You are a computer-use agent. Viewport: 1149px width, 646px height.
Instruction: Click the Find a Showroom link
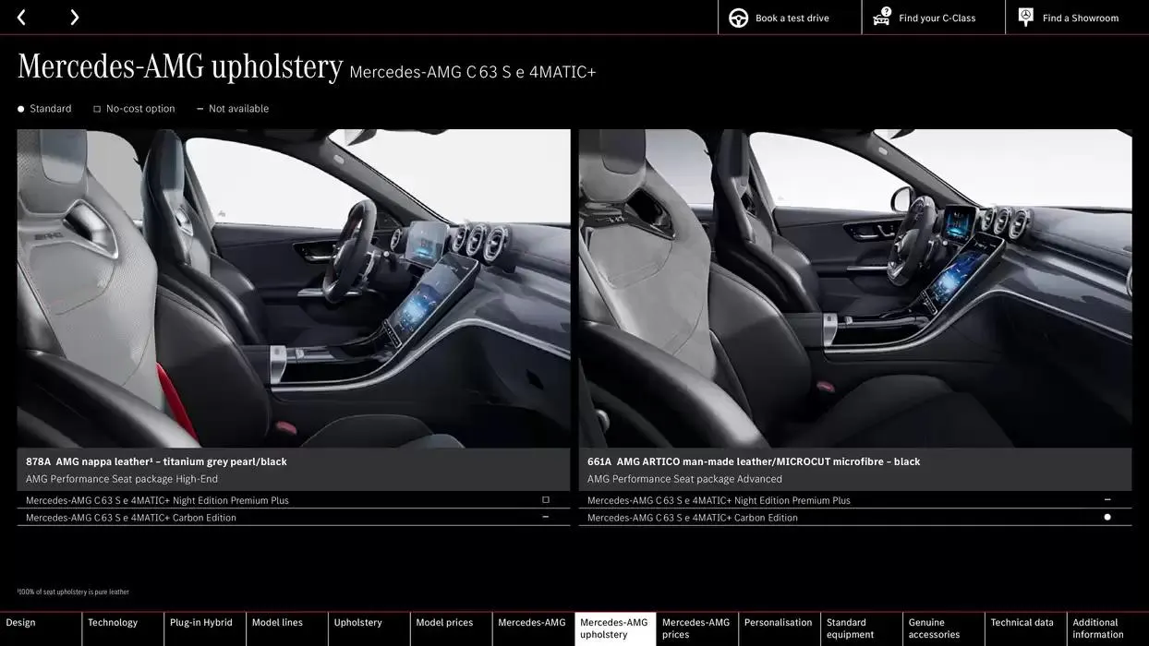(1079, 17)
